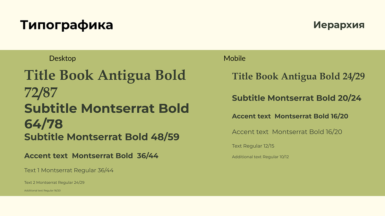
Task: Select the Text 1 Montserrat Regular 36/44 line
Action: (x=69, y=170)
